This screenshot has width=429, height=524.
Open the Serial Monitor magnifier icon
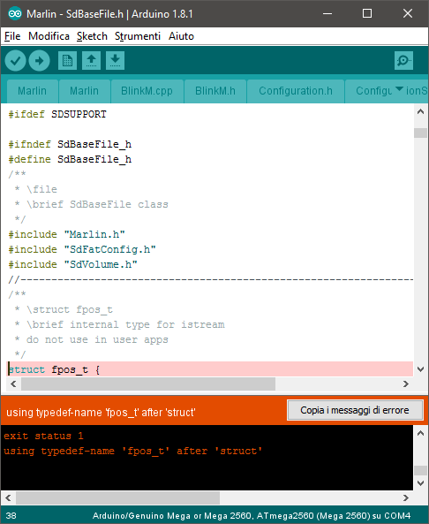point(403,60)
